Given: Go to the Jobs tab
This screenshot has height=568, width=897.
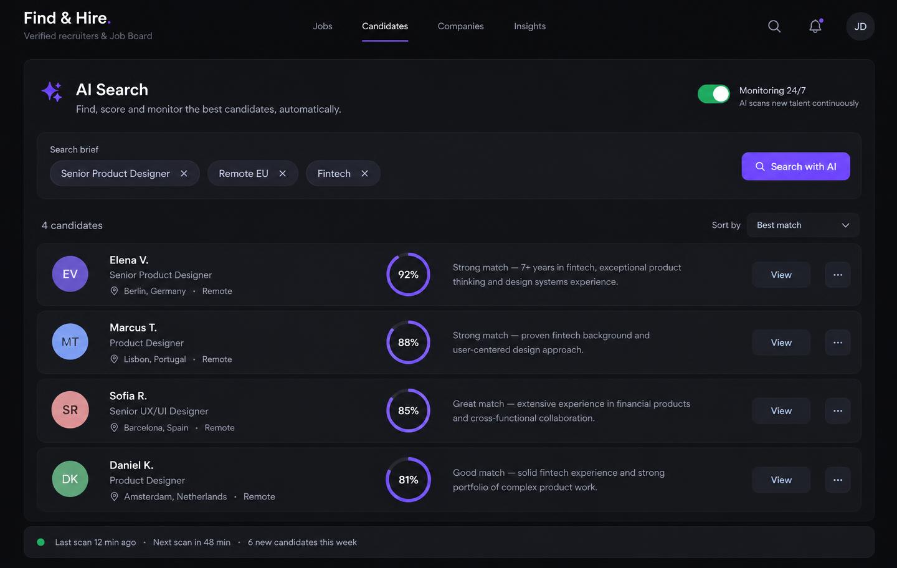Looking at the screenshot, I should pyautogui.click(x=323, y=26).
